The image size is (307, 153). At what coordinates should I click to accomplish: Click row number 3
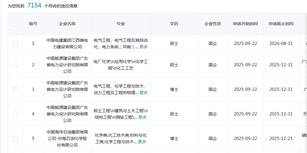[33, 89]
